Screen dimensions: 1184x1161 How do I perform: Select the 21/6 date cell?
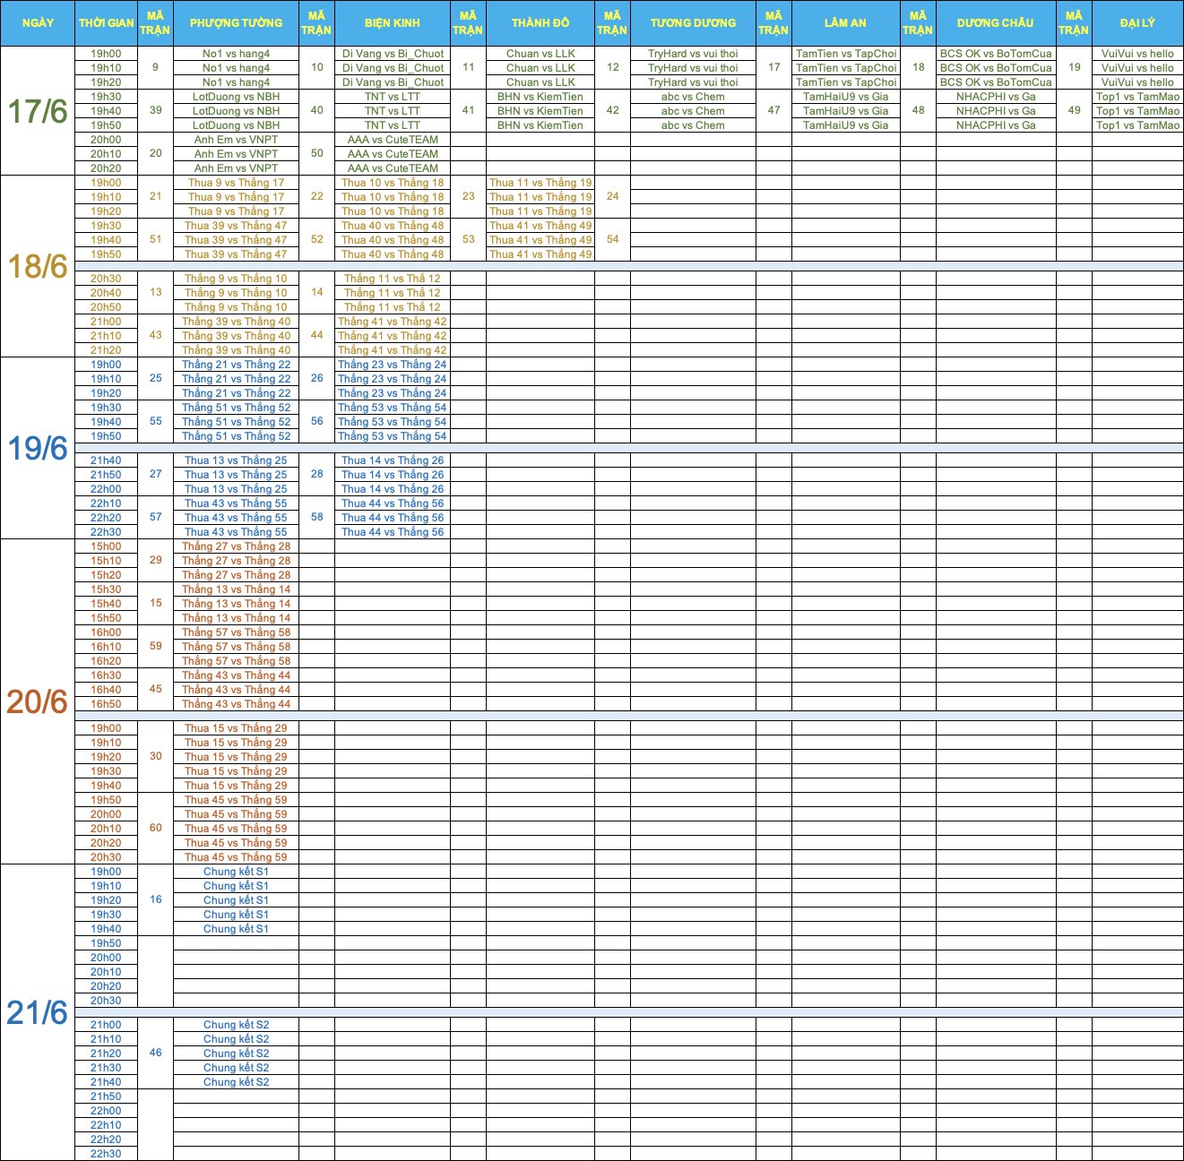(x=38, y=1012)
